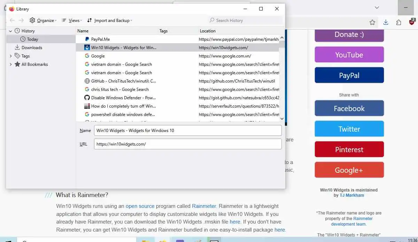This screenshot has width=418, height=242.
Task: Follow the open source link
Action: tap(140, 206)
